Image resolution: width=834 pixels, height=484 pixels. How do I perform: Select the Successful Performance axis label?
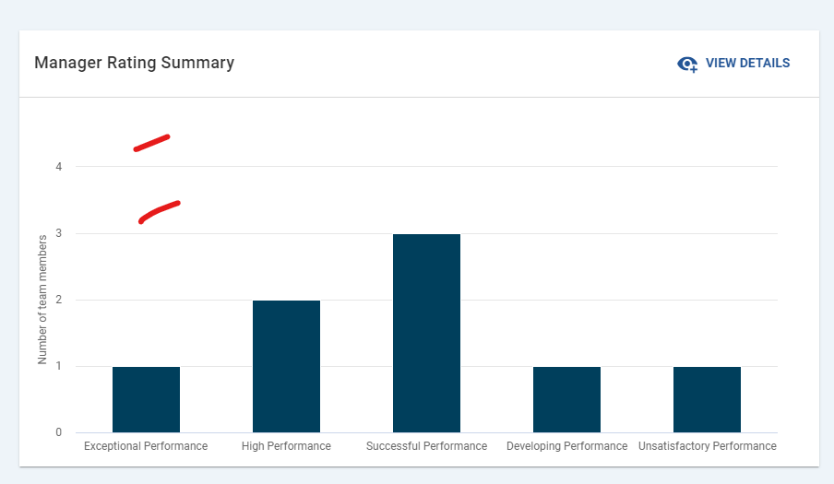(x=426, y=446)
